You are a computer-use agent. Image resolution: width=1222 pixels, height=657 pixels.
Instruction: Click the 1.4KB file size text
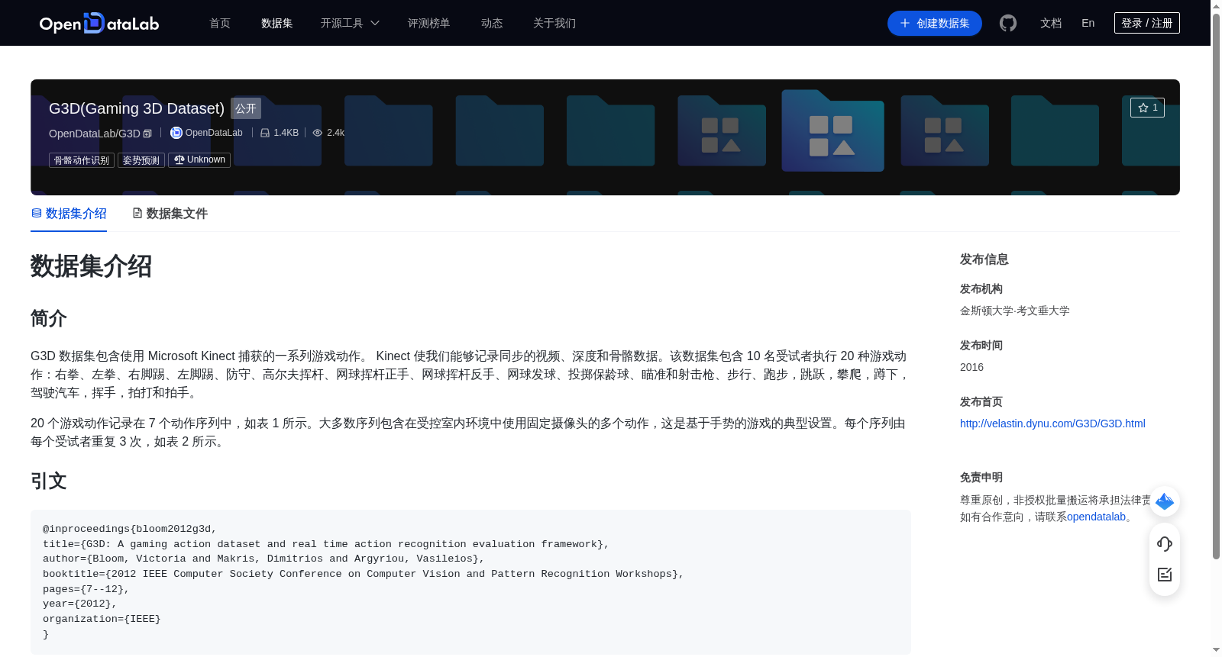click(x=286, y=133)
